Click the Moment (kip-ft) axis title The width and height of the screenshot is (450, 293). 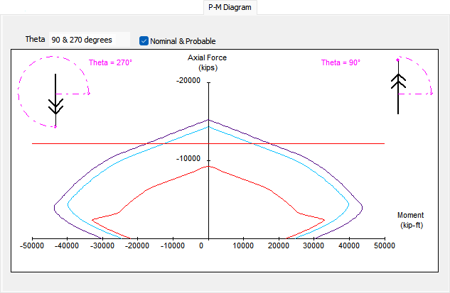click(x=411, y=220)
